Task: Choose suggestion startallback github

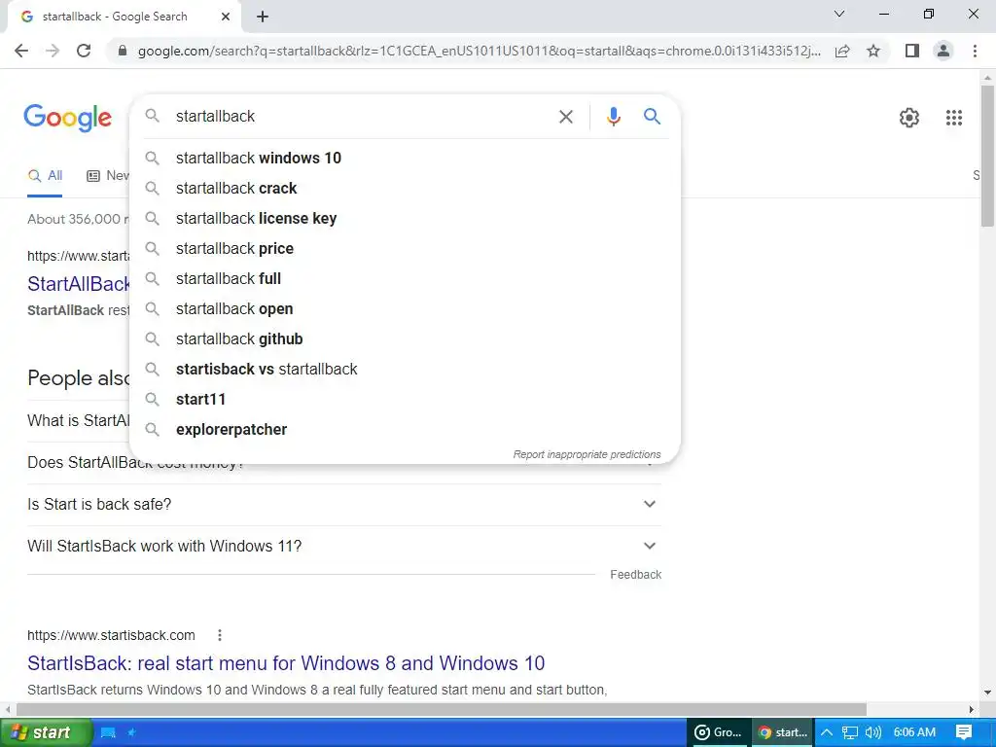Action: [x=405, y=339]
